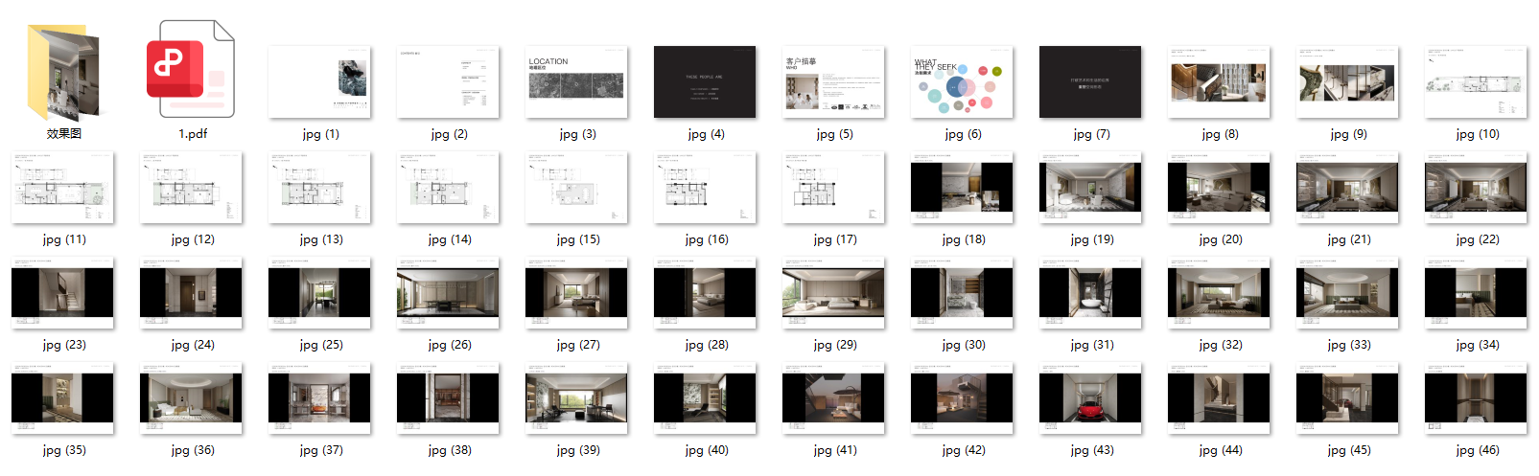Select the jpg (46) file thumbnail
This screenshot has height=476, width=1539.
1476,398
